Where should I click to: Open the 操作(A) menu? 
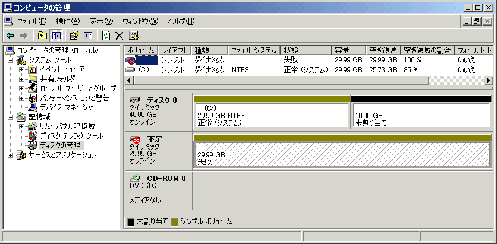coord(68,21)
